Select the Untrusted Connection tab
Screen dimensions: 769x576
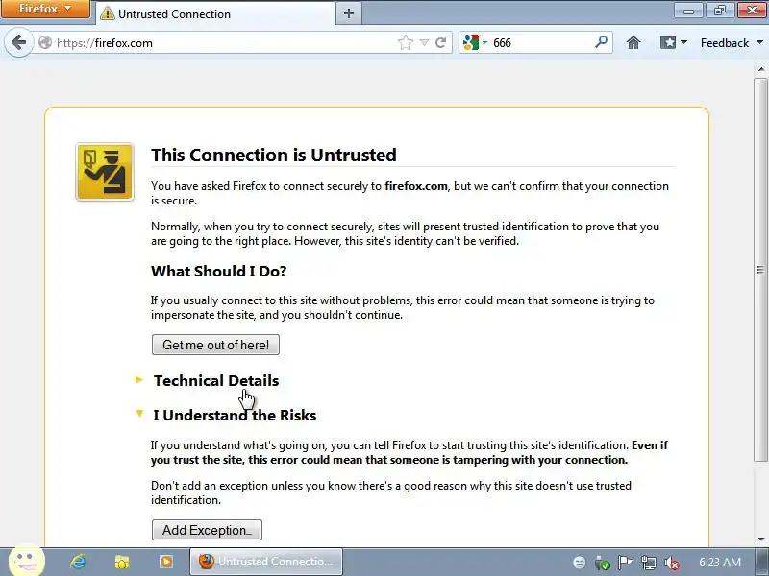tap(214, 13)
